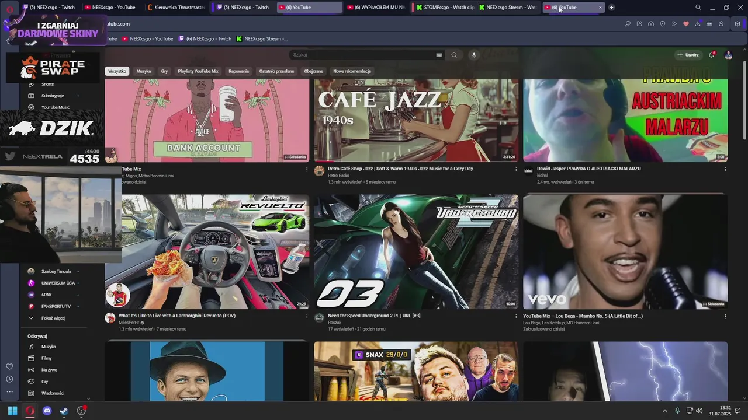Screen dimensions: 748x420
Task: Click the red heart bookmark icon
Action: click(x=686, y=24)
